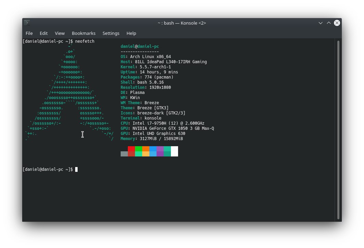Click the "Host: 81LL IdeaPad L340-17IRH Gaming" line

[164, 62]
